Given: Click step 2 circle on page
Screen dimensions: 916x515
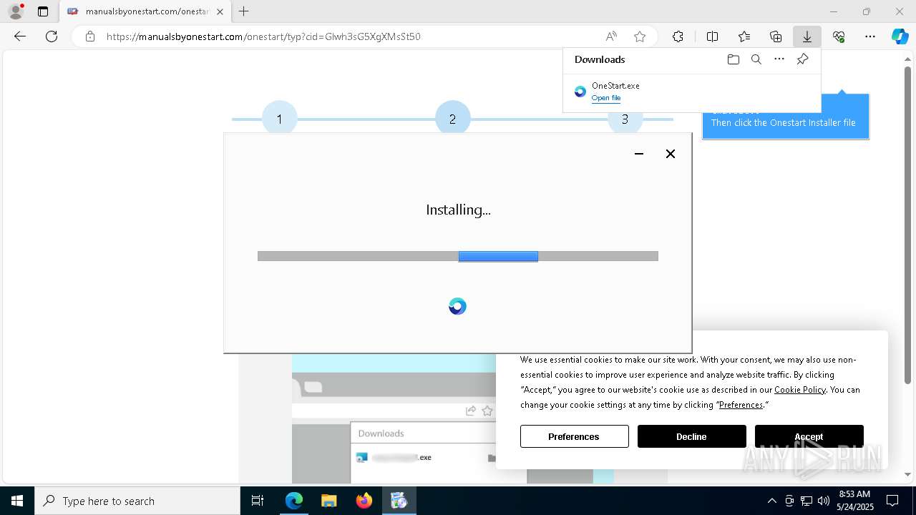Looking at the screenshot, I should 452,119.
